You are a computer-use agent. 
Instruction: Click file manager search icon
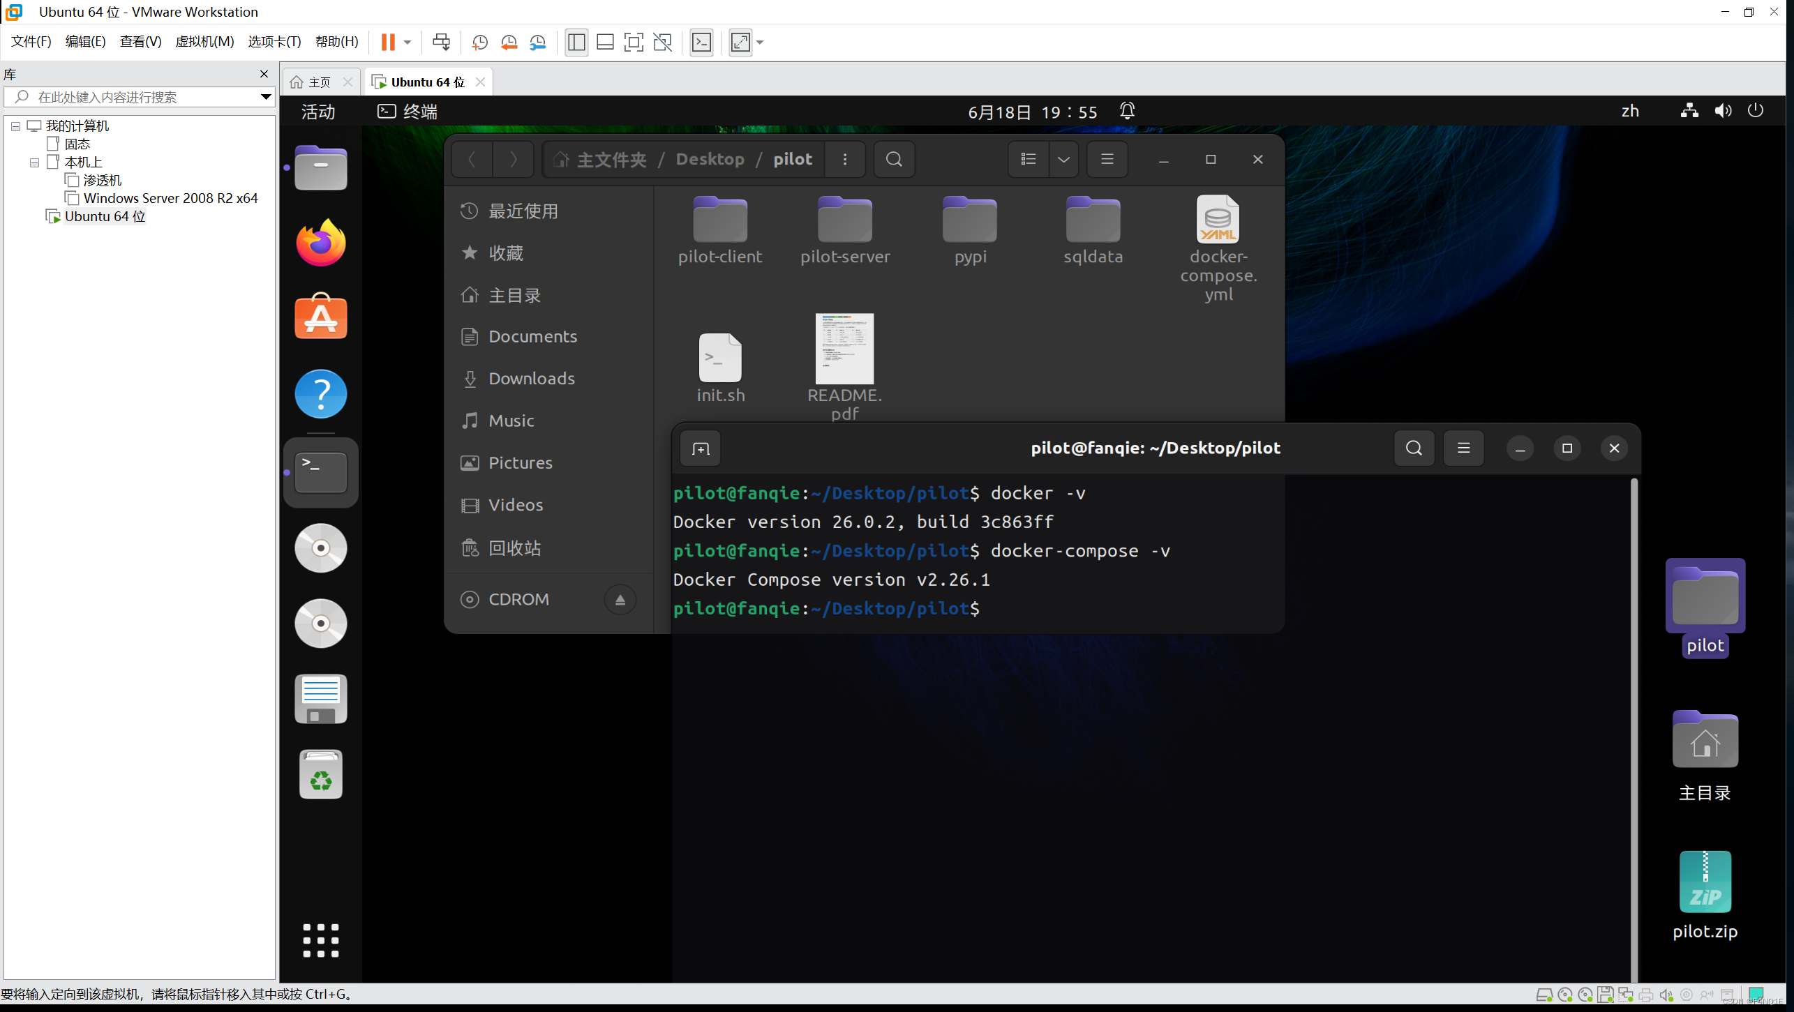pos(894,160)
